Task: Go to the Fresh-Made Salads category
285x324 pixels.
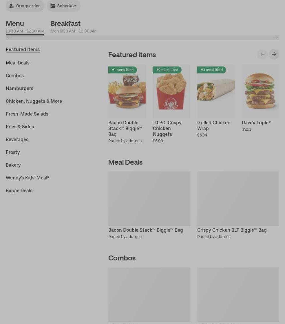Action: coord(27,114)
